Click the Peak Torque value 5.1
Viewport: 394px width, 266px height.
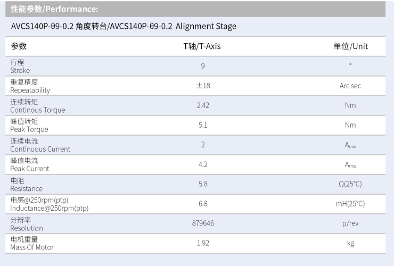click(203, 125)
